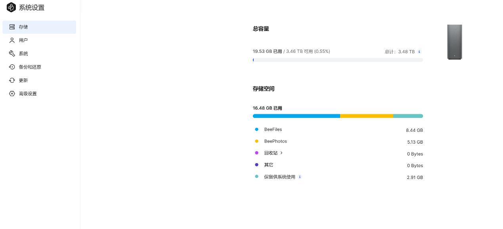Open the 用户 settings menu item
The width and height of the screenshot is (503, 229).
pyautogui.click(x=23, y=40)
